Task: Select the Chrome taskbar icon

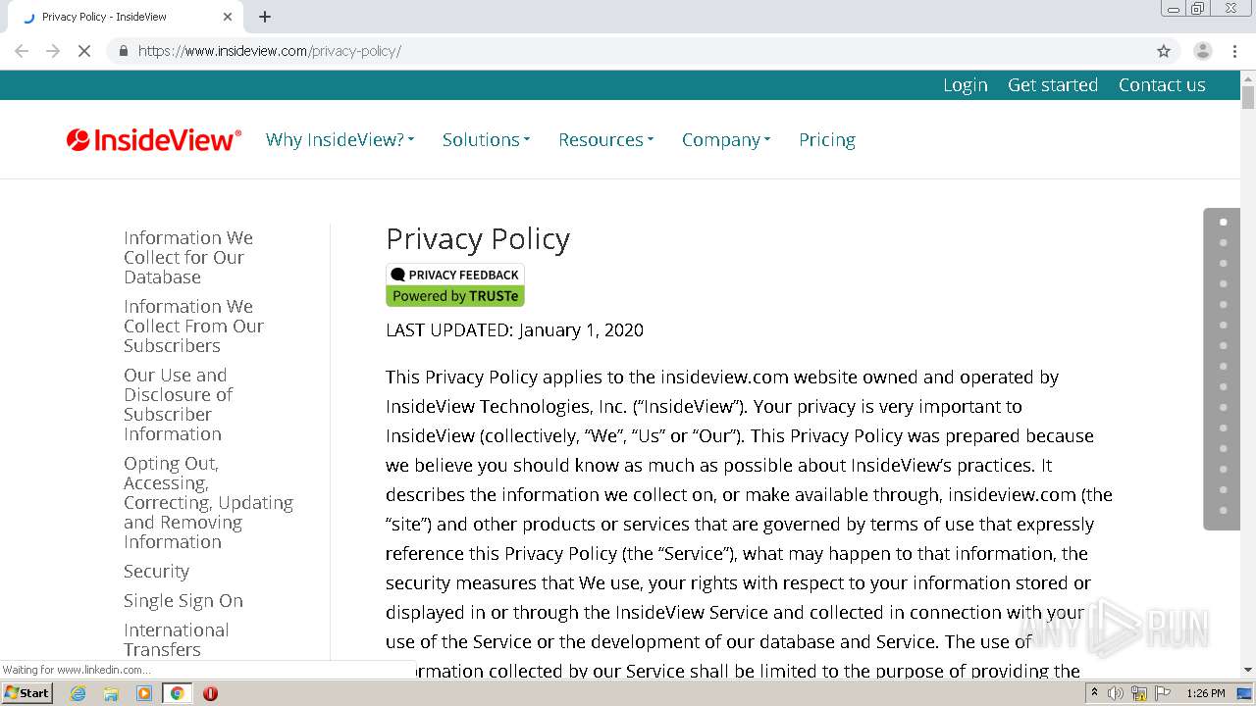Action: (177, 693)
